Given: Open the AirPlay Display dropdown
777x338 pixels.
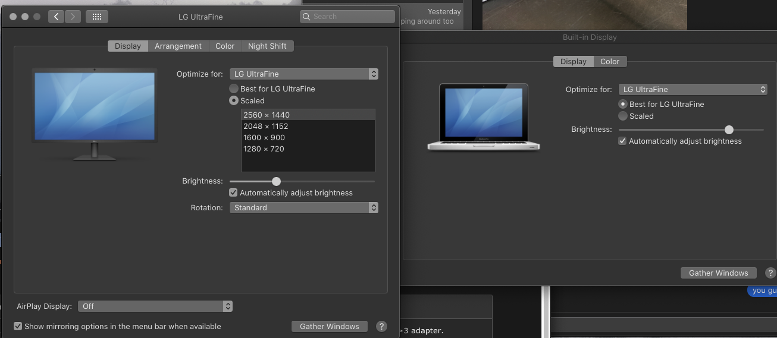Looking at the screenshot, I should [x=155, y=307].
